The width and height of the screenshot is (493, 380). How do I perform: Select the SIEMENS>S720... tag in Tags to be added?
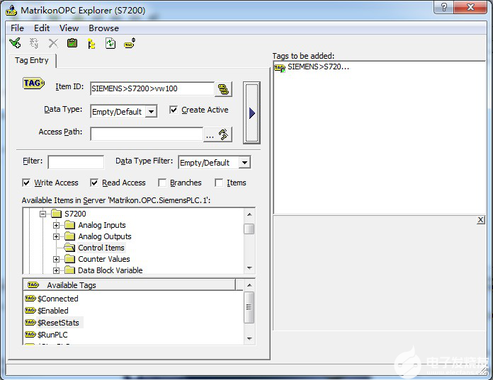tap(311, 67)
